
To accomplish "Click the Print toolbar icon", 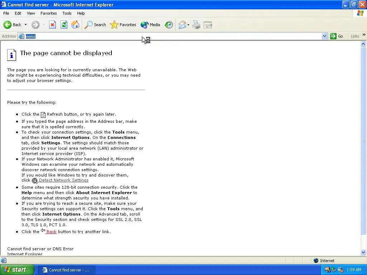I will point(196,25).
